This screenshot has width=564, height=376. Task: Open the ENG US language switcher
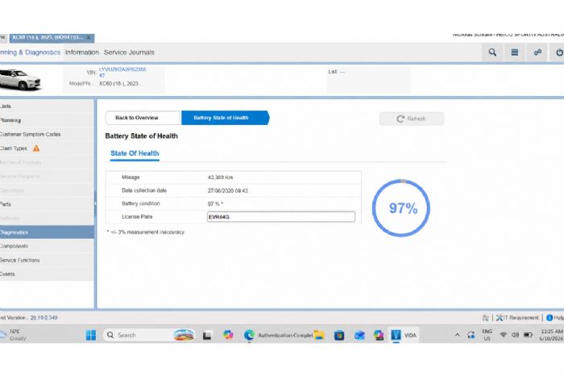tap(487, 335)
